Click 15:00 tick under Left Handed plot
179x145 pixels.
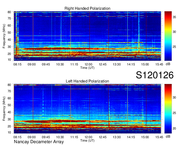(145, 137)
